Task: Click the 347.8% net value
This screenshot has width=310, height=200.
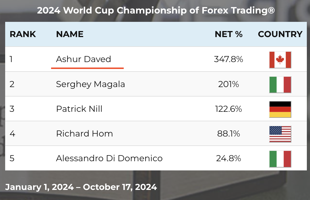Action: point(228,59)
